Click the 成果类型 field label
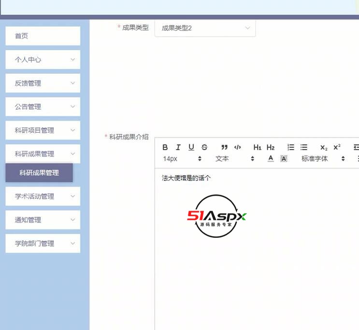Viewport: 359px width, 330px height. click(x=135, y=27)
